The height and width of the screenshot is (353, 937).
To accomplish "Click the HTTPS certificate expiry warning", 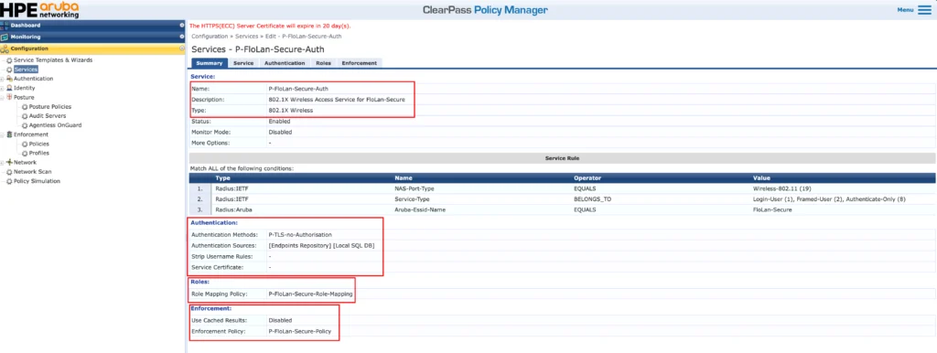I will [270, 27].
